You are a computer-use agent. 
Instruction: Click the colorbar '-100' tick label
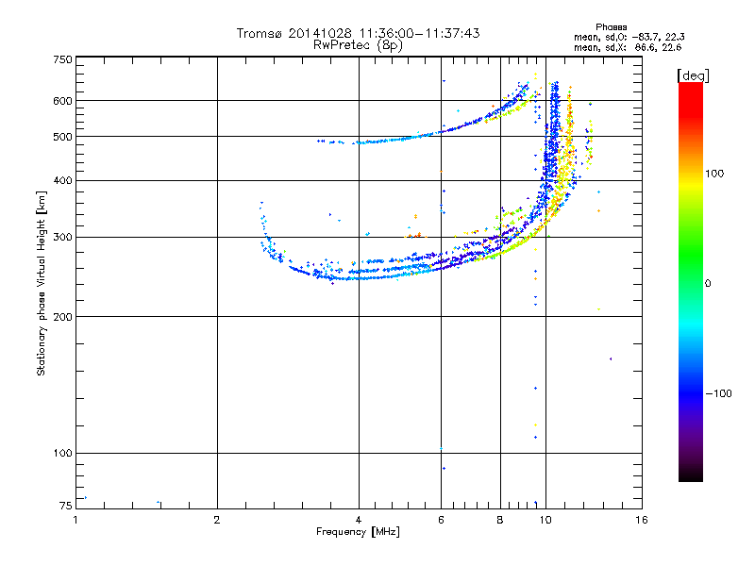(719, 393)
